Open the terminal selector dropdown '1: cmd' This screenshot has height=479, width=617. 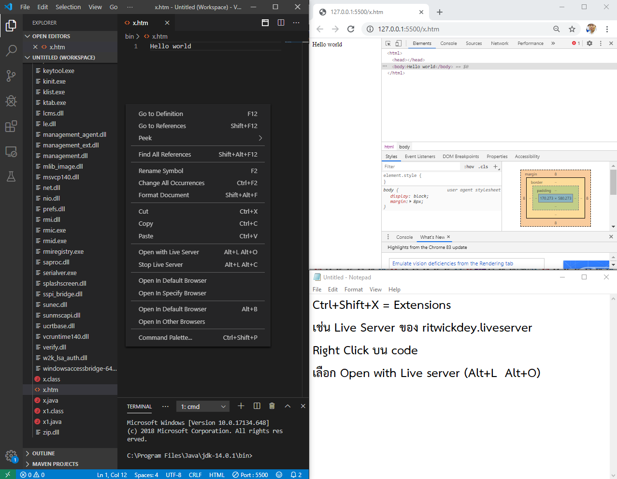click(x=203, y=406)
